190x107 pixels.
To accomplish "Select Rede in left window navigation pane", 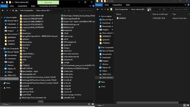I will (8, 83).
